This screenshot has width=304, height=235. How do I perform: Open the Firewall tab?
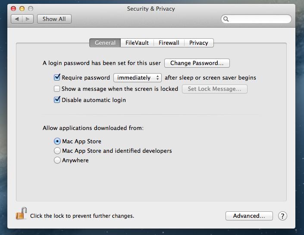[169, 43]
